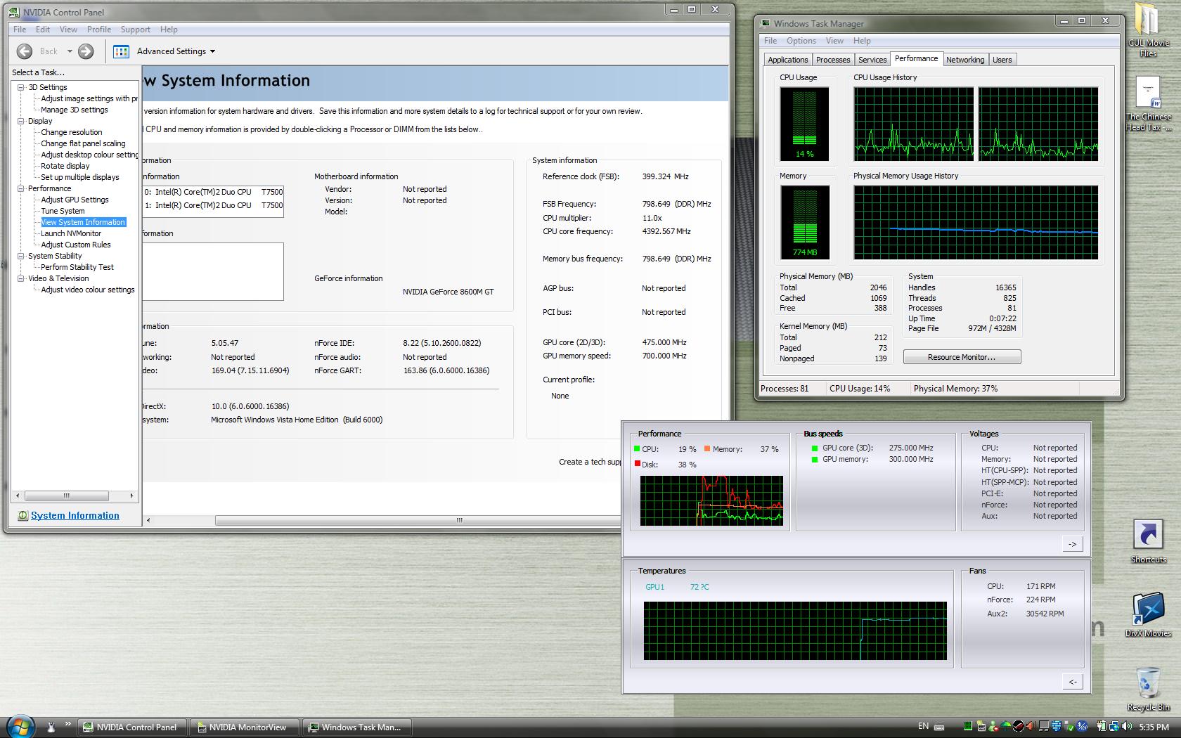This screenshot has width=1181, height=738.
Task: Open the Shortcuts desktop icon
Action: pos(1148,541)
